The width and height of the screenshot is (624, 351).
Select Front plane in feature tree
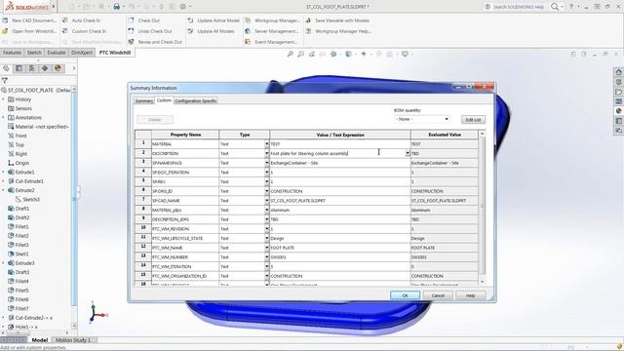point(20,136)
